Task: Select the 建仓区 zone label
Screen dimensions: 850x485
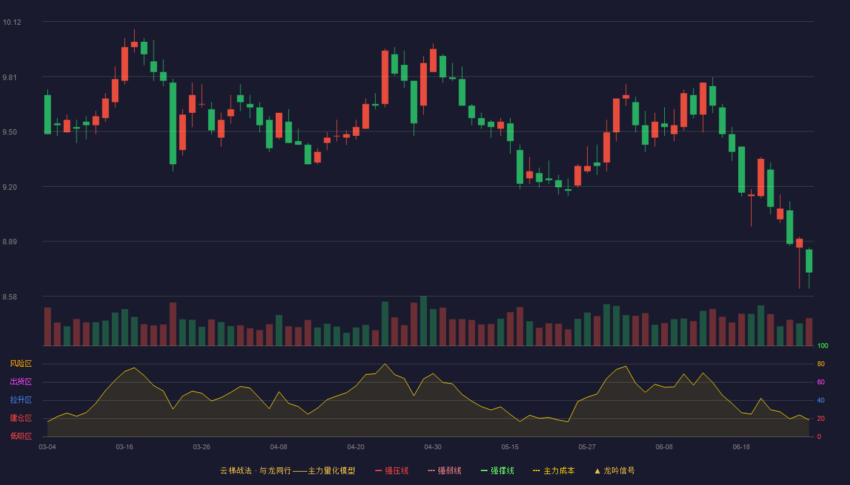Action: (21, 418)
